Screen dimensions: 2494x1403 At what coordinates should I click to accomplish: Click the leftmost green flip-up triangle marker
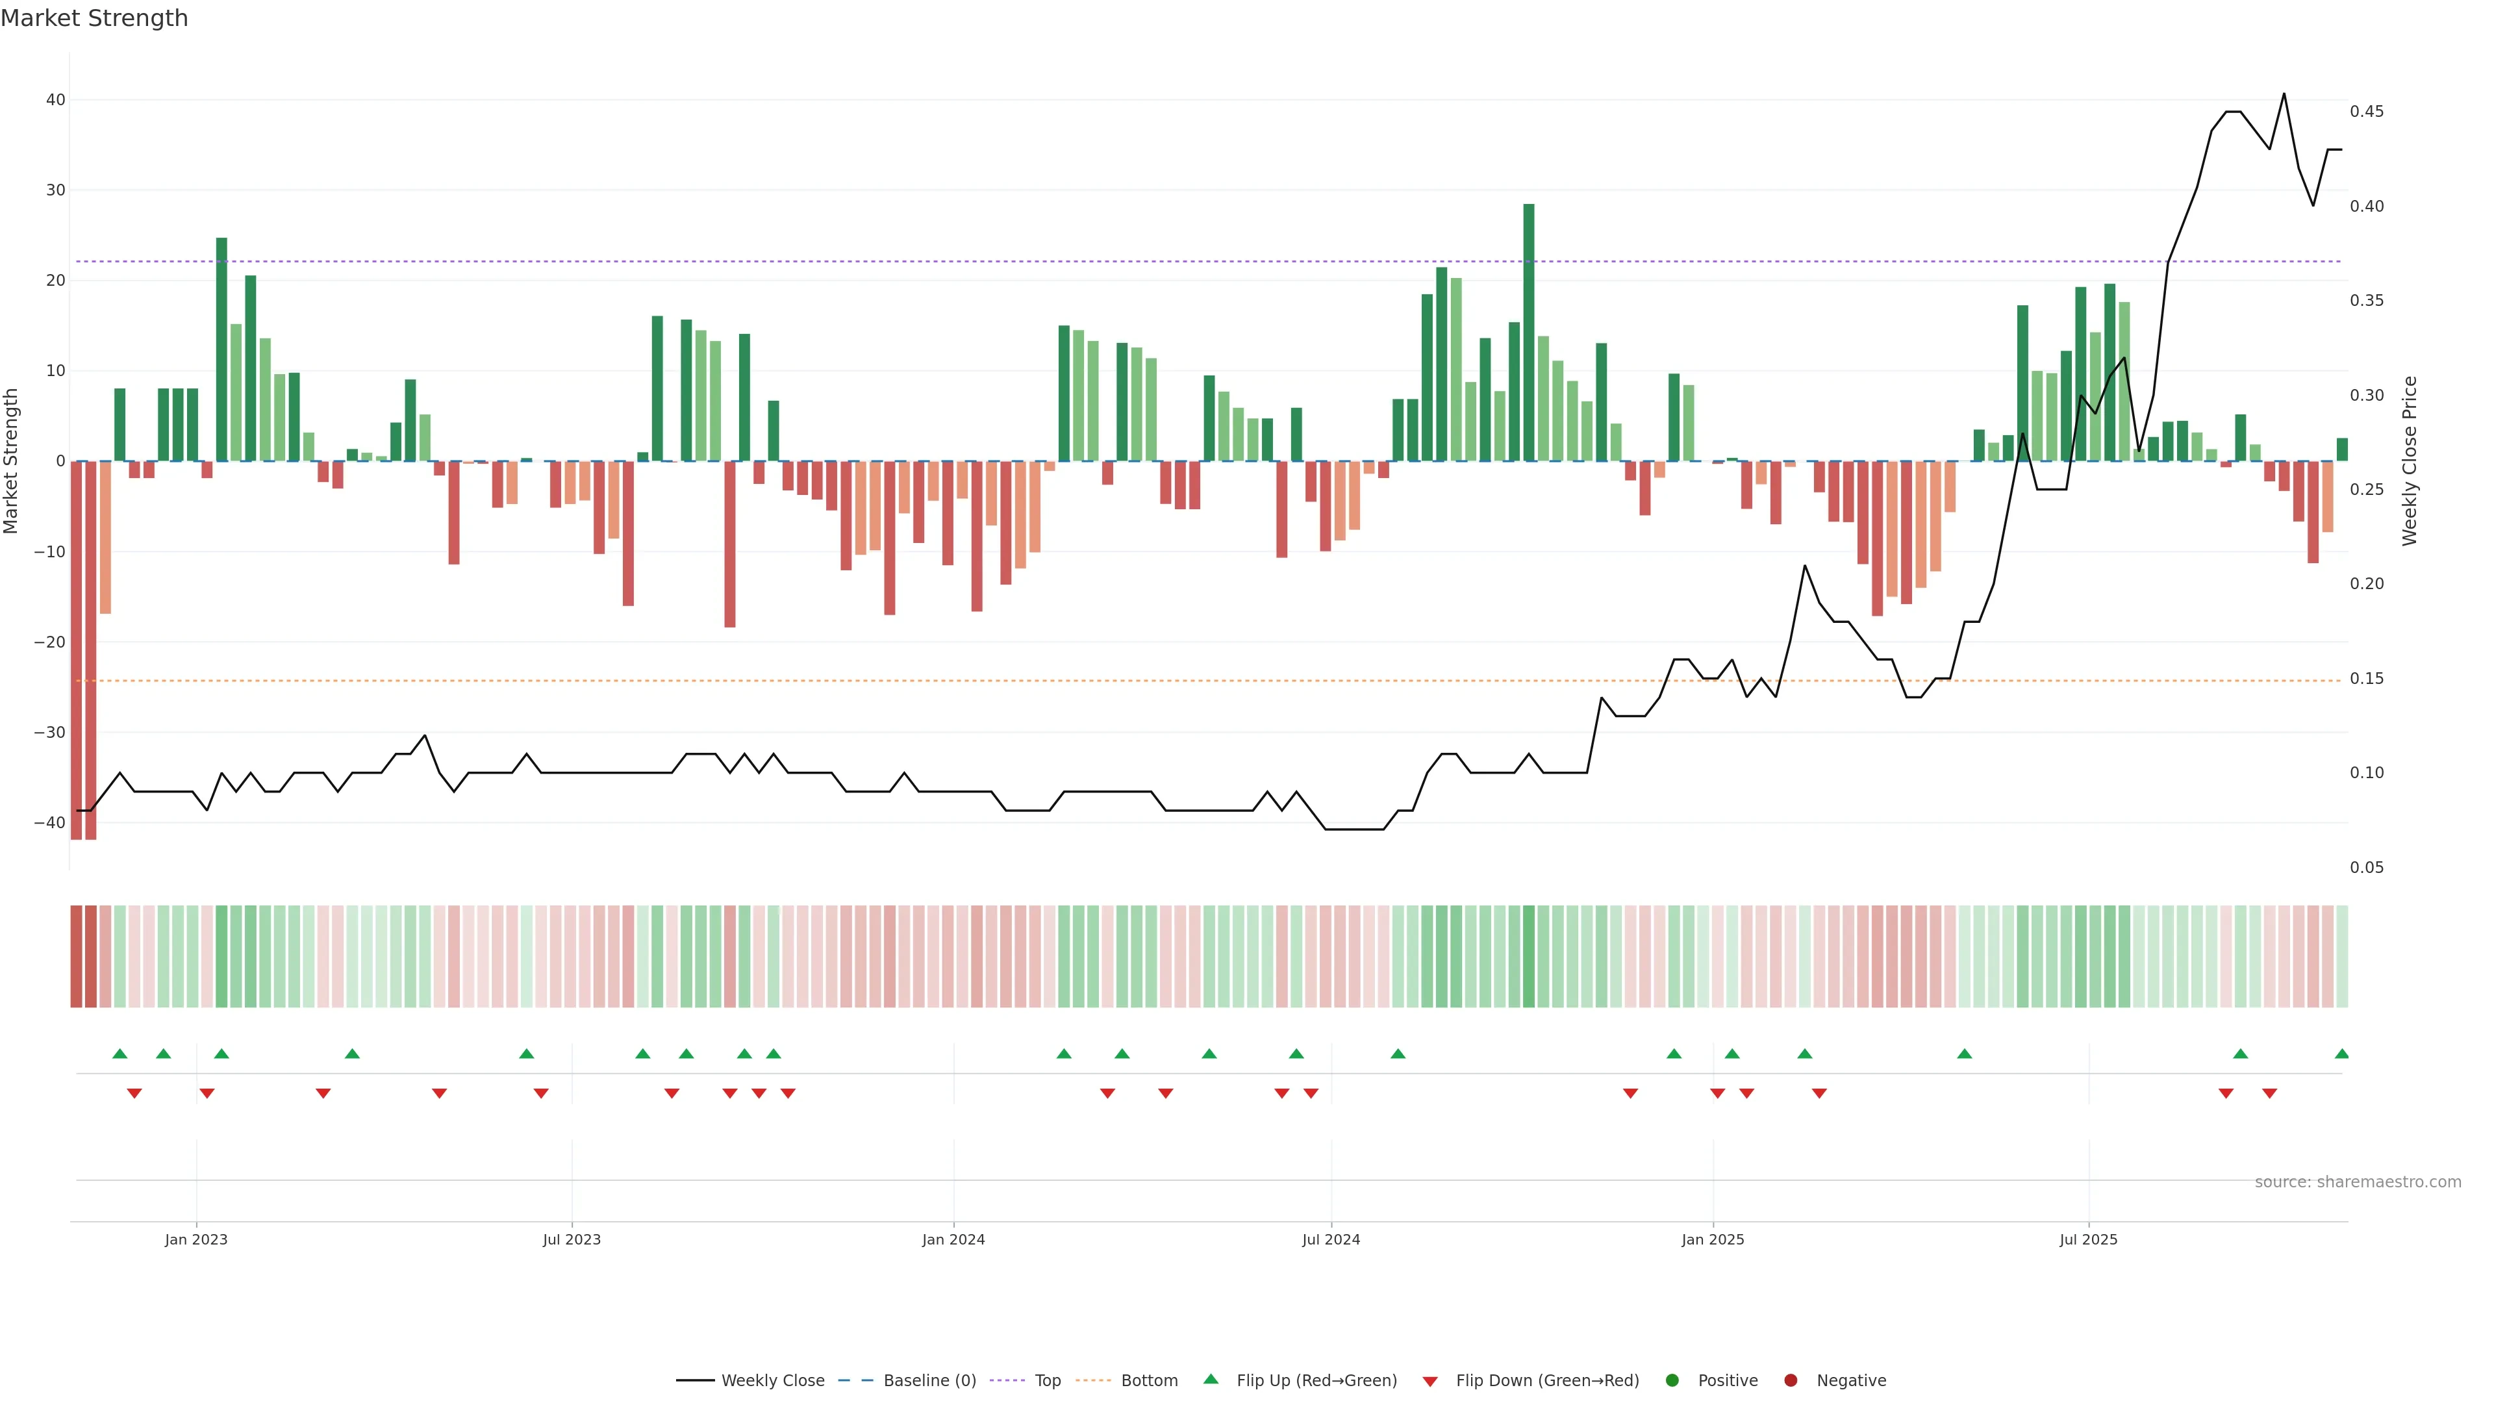click(x=120, y=1054)
